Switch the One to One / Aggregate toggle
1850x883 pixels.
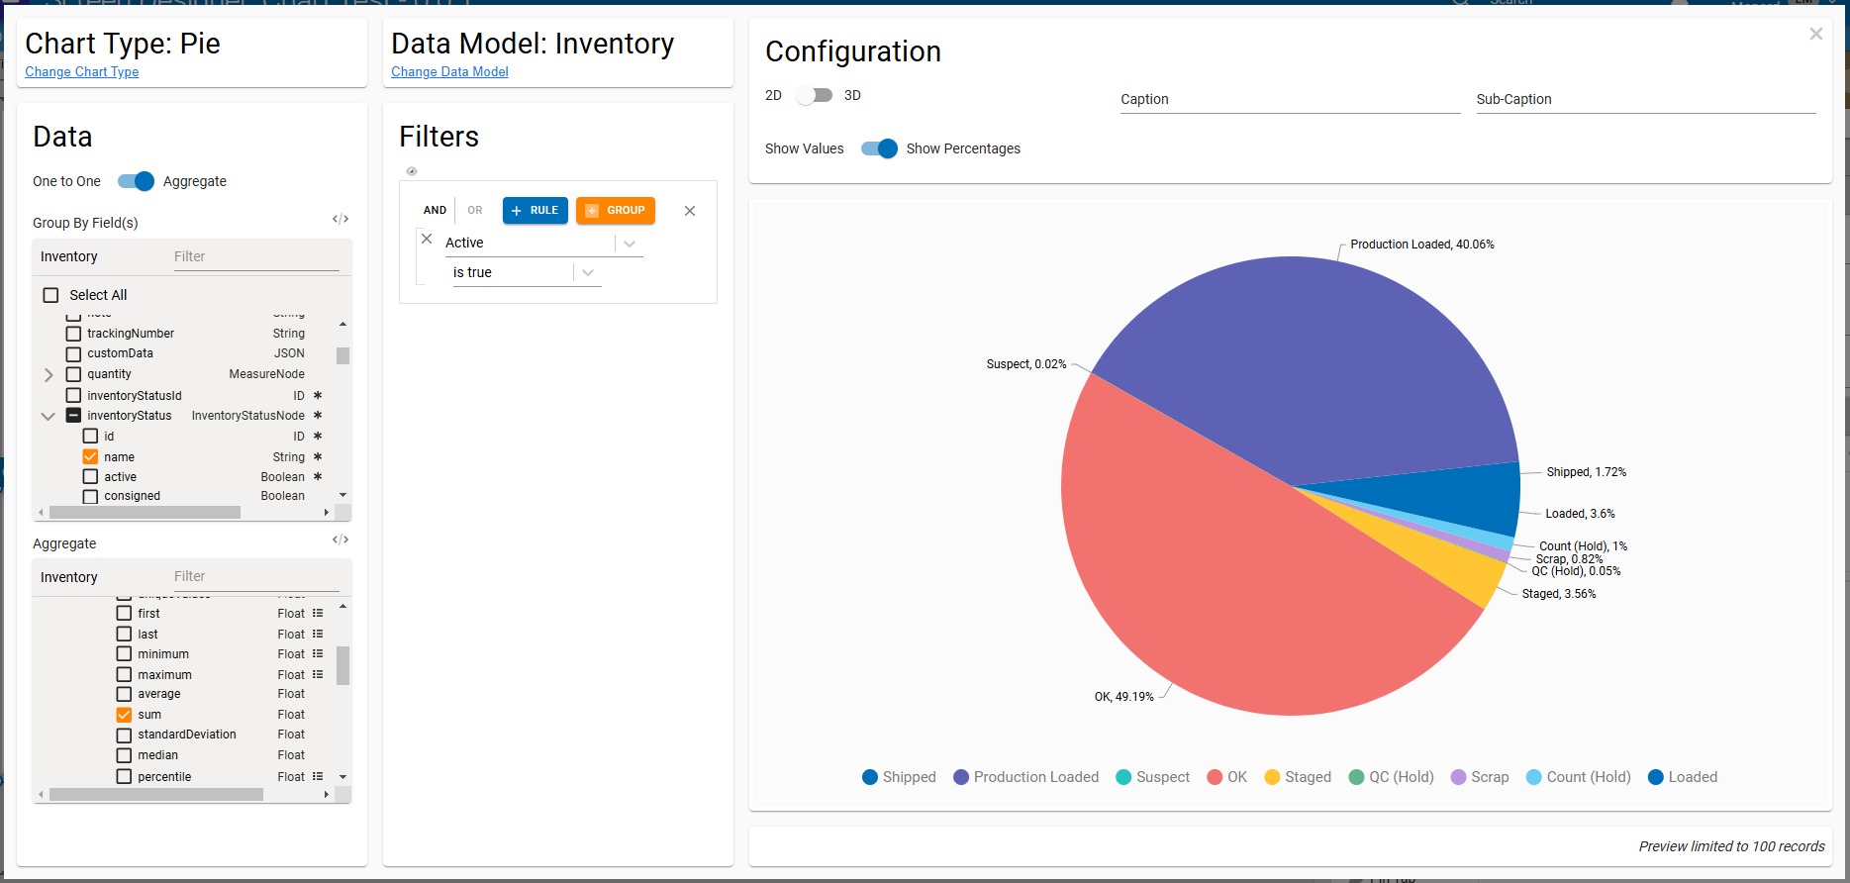[136, 181]
